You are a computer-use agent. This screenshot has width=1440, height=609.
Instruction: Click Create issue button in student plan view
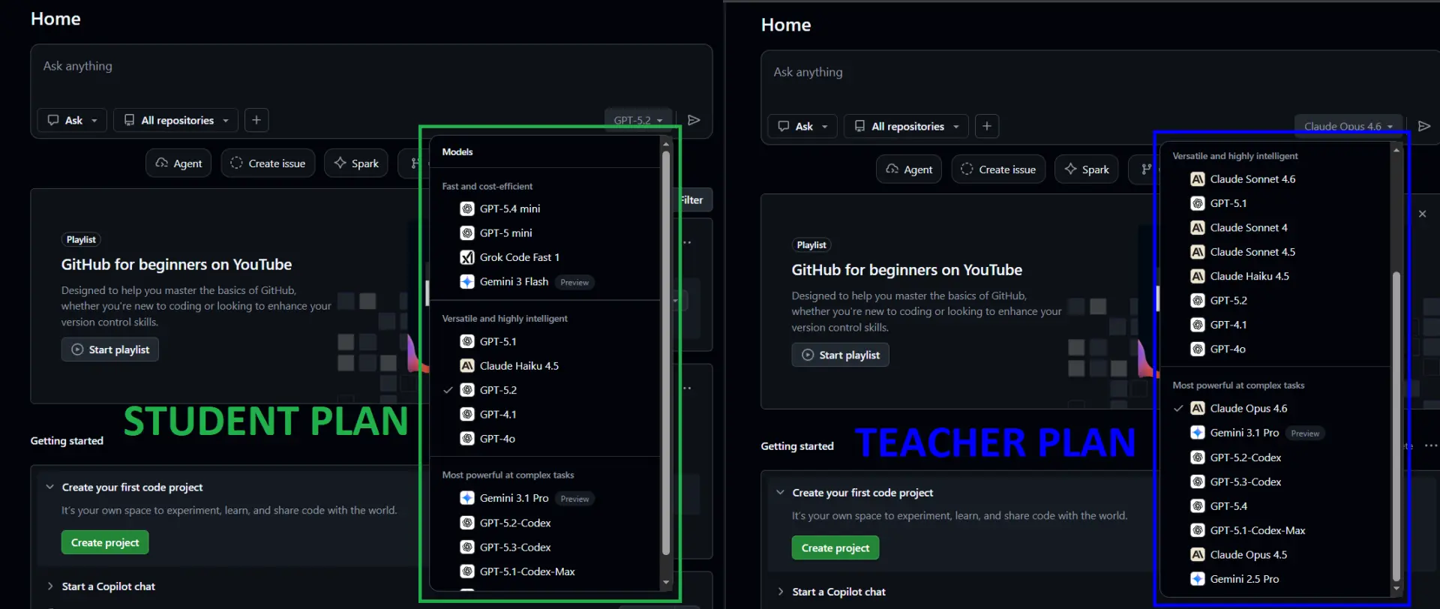coord(268,163)
